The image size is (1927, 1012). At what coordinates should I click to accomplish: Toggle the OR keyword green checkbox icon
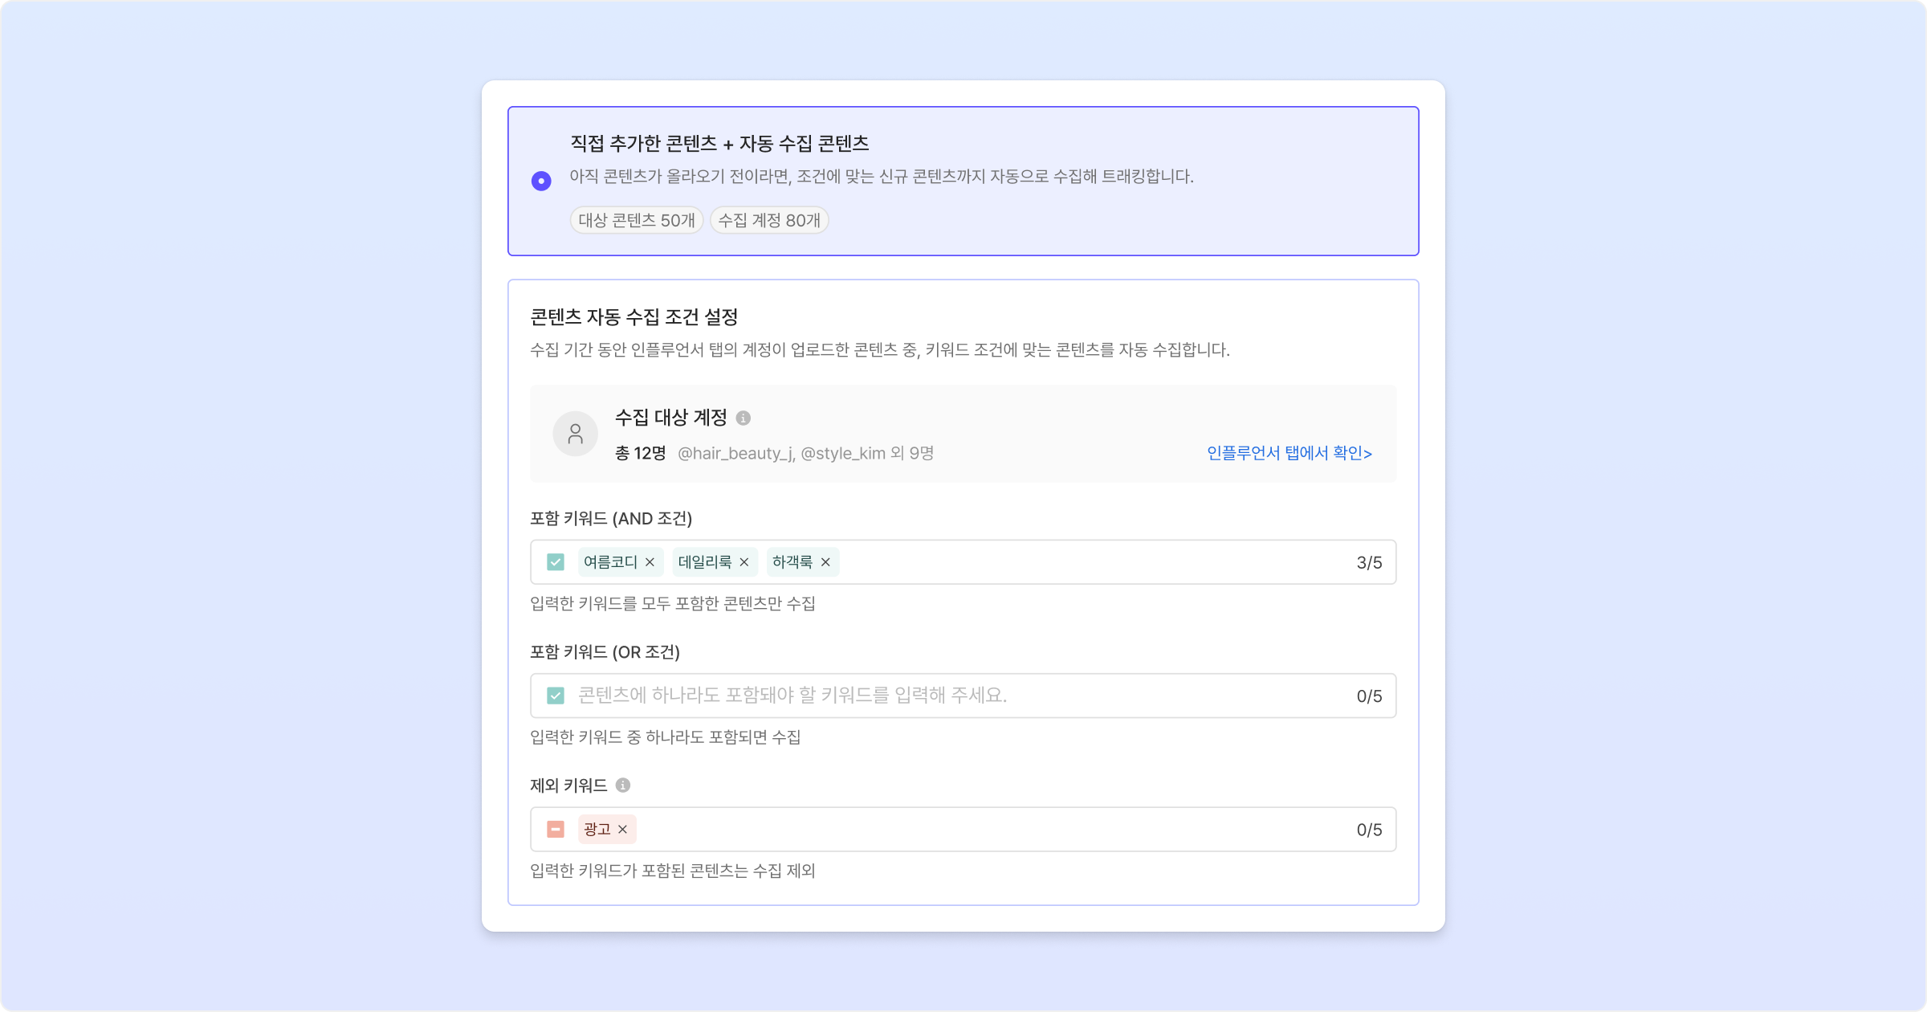point(556,696)
